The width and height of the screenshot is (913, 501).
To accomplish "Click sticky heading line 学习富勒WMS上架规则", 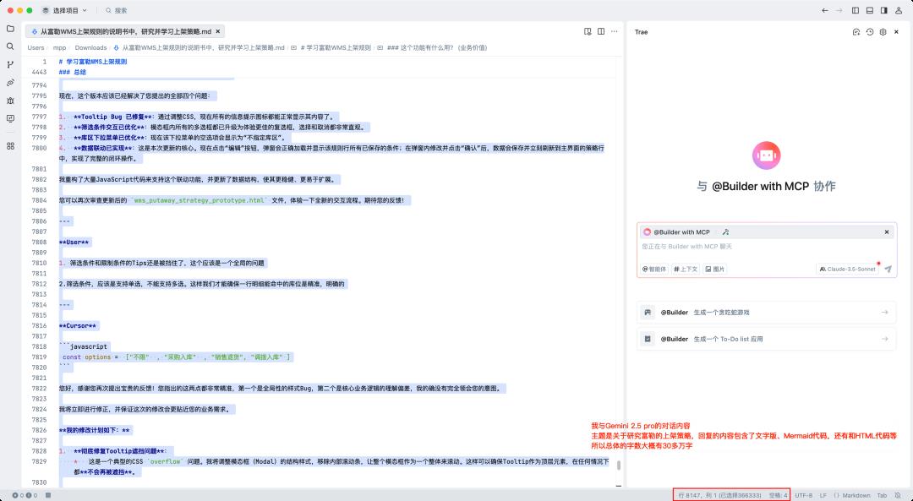I will coord(93,61).
